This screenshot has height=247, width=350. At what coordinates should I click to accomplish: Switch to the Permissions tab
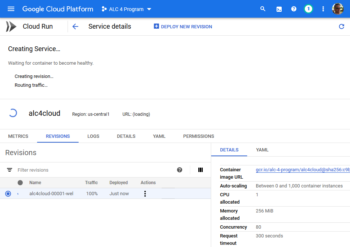[199, 136]
